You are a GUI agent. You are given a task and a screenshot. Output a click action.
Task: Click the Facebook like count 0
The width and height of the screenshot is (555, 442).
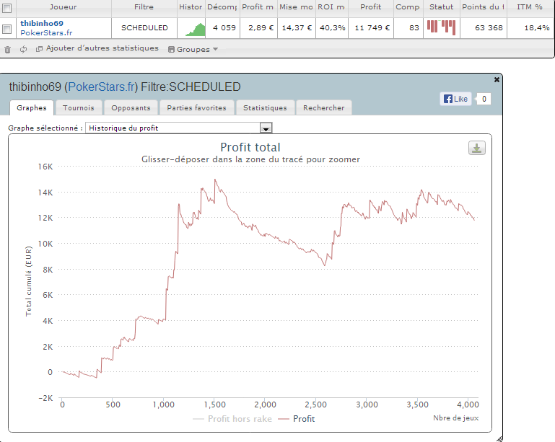(x=484, y=99)
